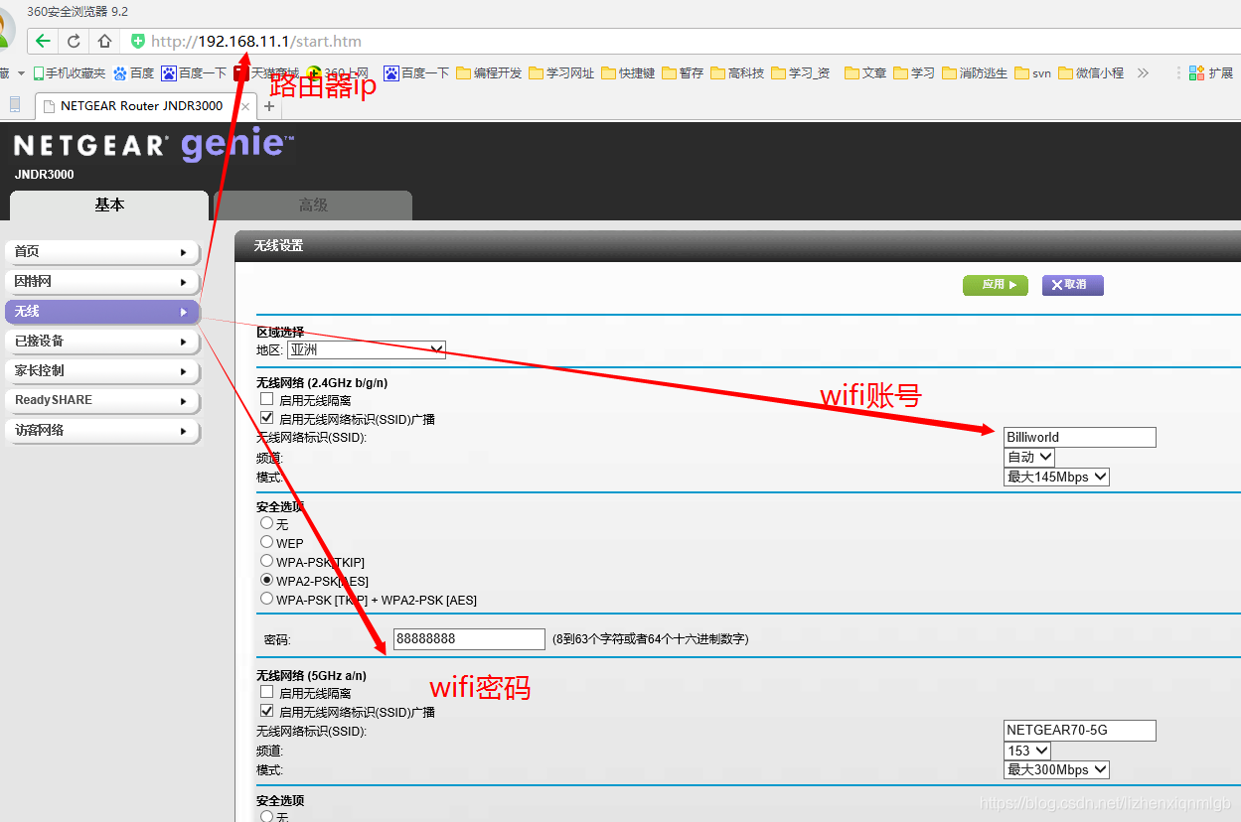Switch to the 基本 tab
The image size is (1241, 822).
(109, 205)
